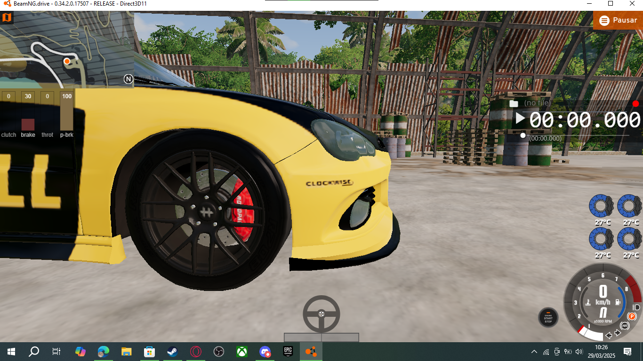Click the brake pedal input bar
This screenshot has height=361, width=643.
point(28,111)
